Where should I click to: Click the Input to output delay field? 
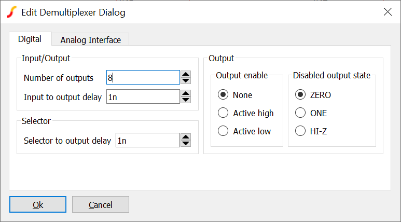143,96
